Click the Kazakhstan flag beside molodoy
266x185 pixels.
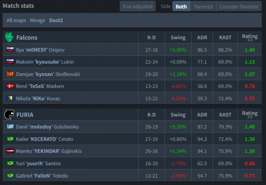(10, 127)
